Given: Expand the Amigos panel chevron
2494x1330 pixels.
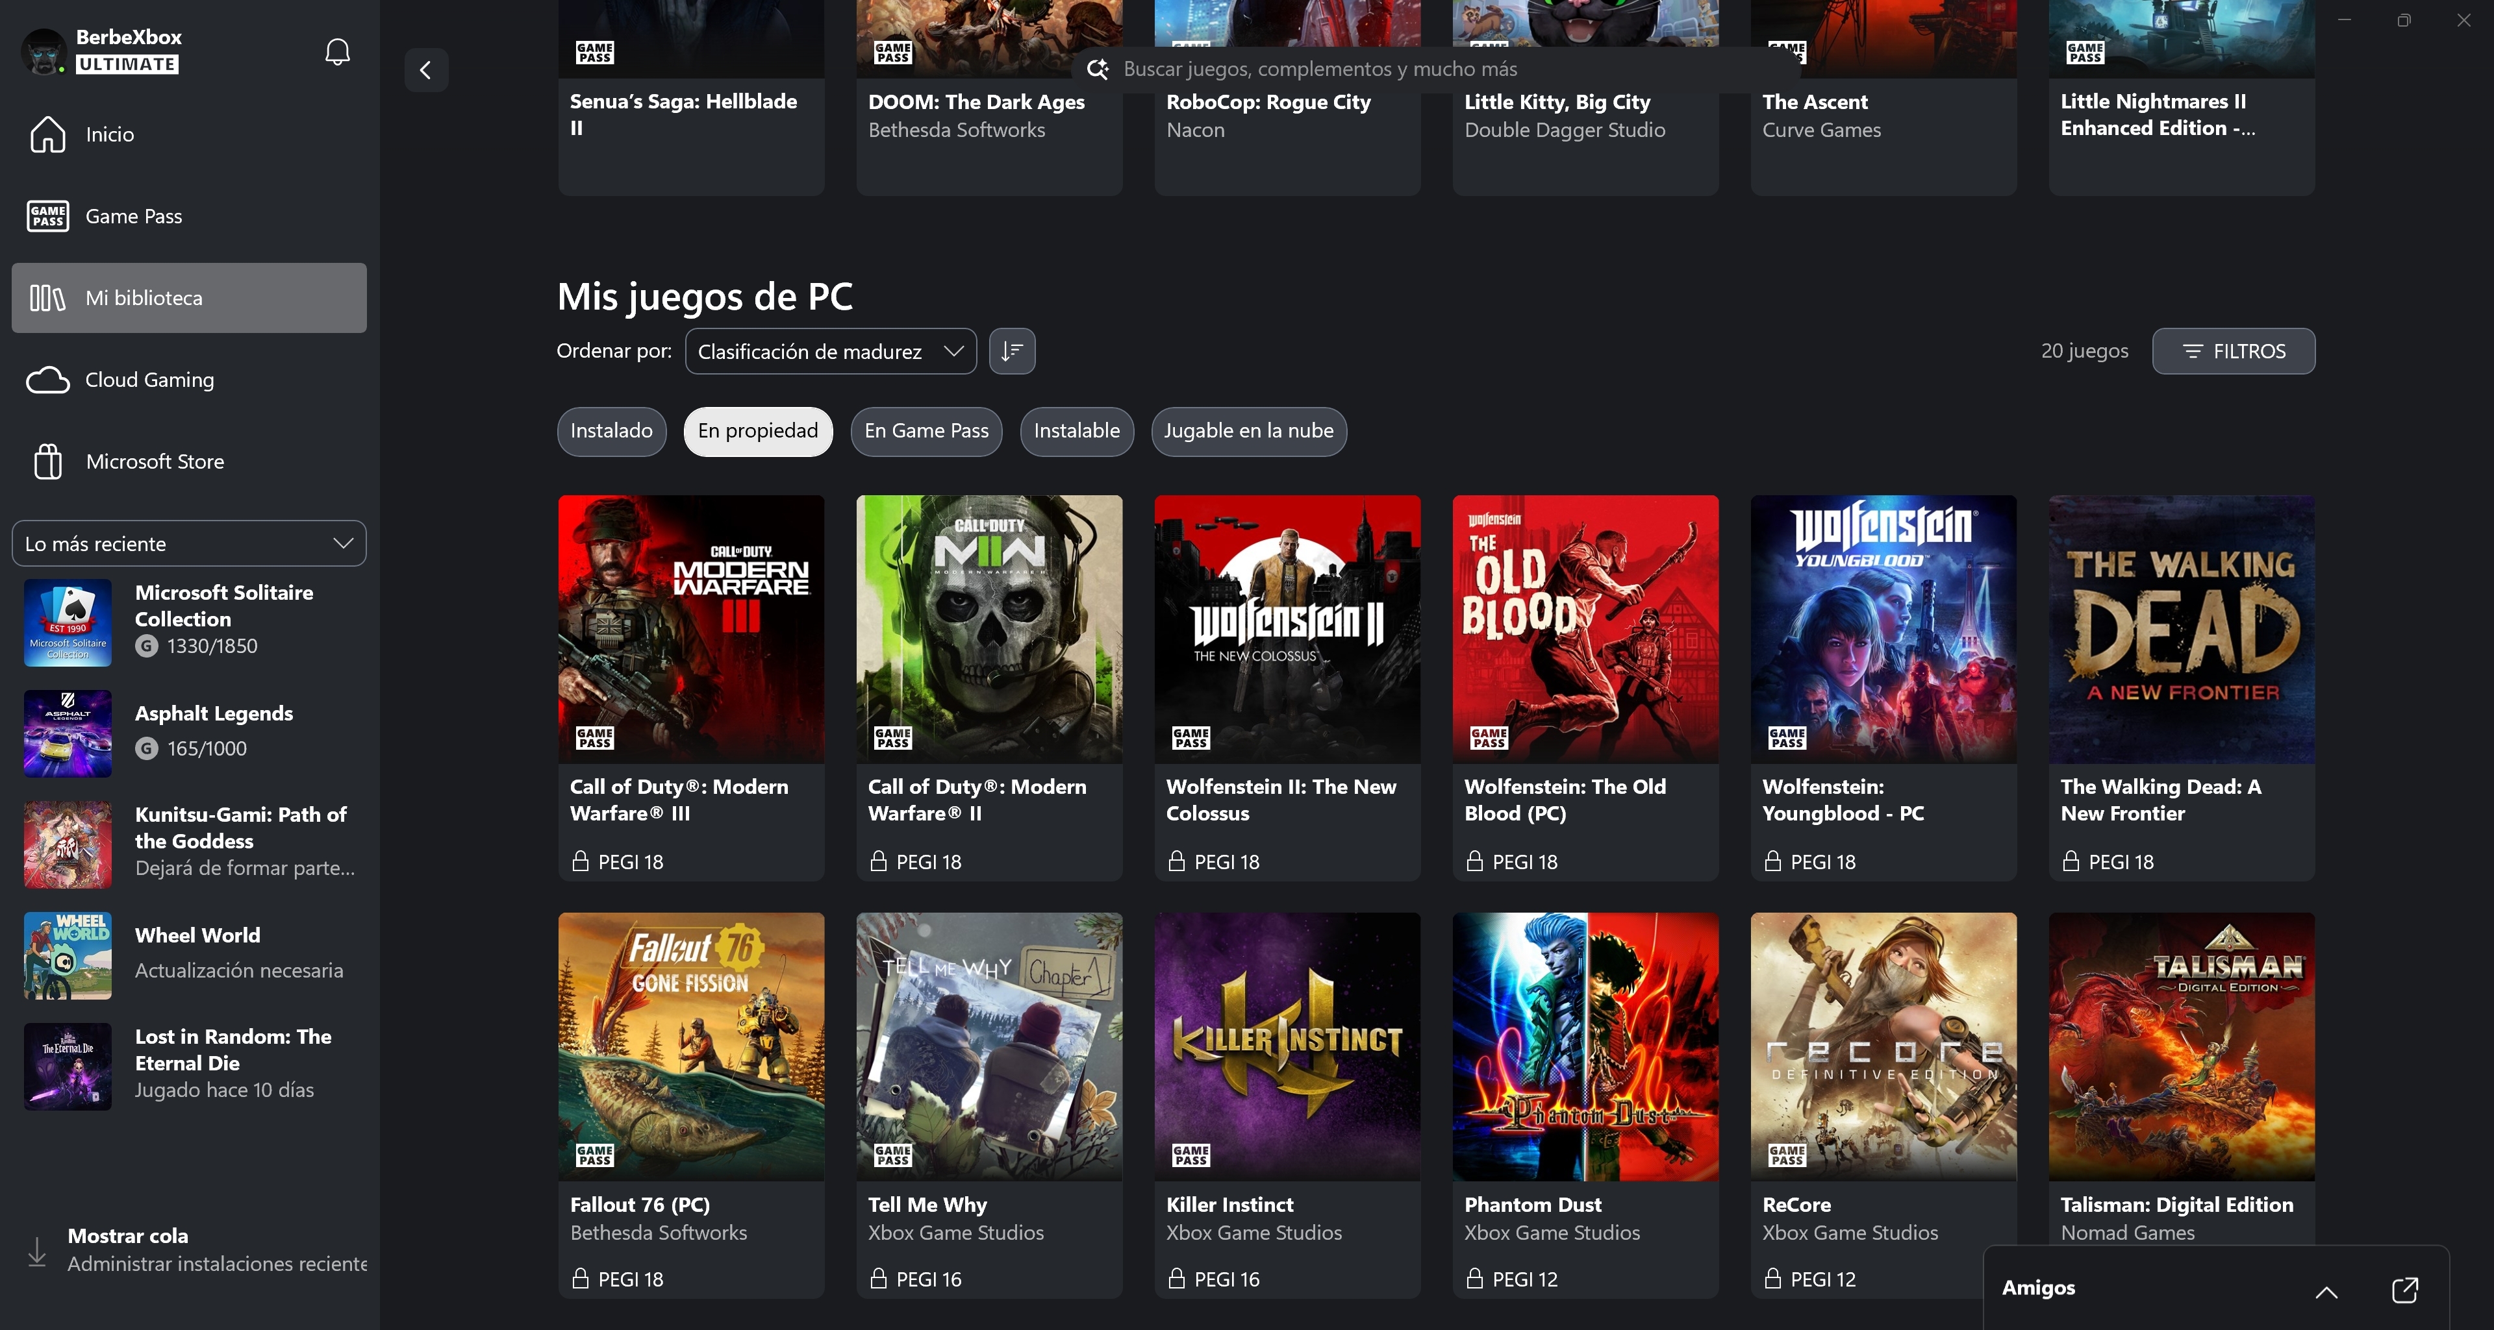Looking at the screenshot, I should pos(2326,1291).
